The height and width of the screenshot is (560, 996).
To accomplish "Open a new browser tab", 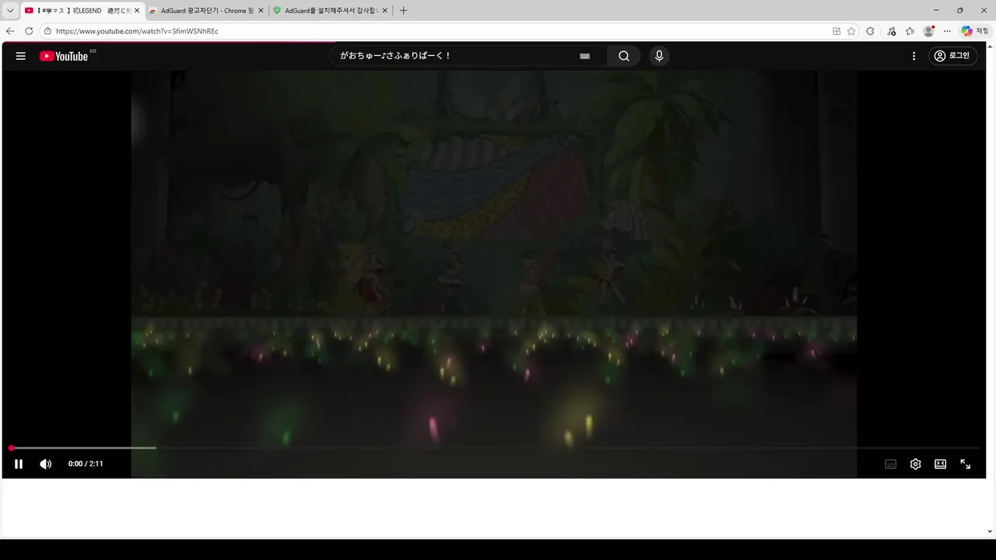I will pos(403,10).
